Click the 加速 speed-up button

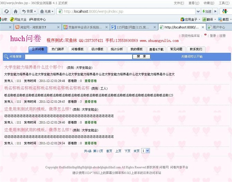click(207, 11)
